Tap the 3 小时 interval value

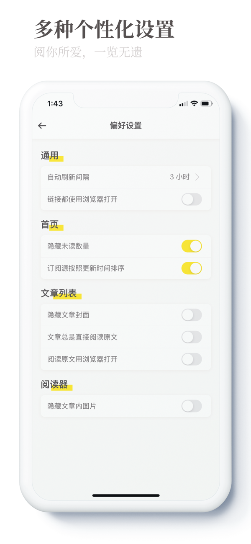coord(179,177)
